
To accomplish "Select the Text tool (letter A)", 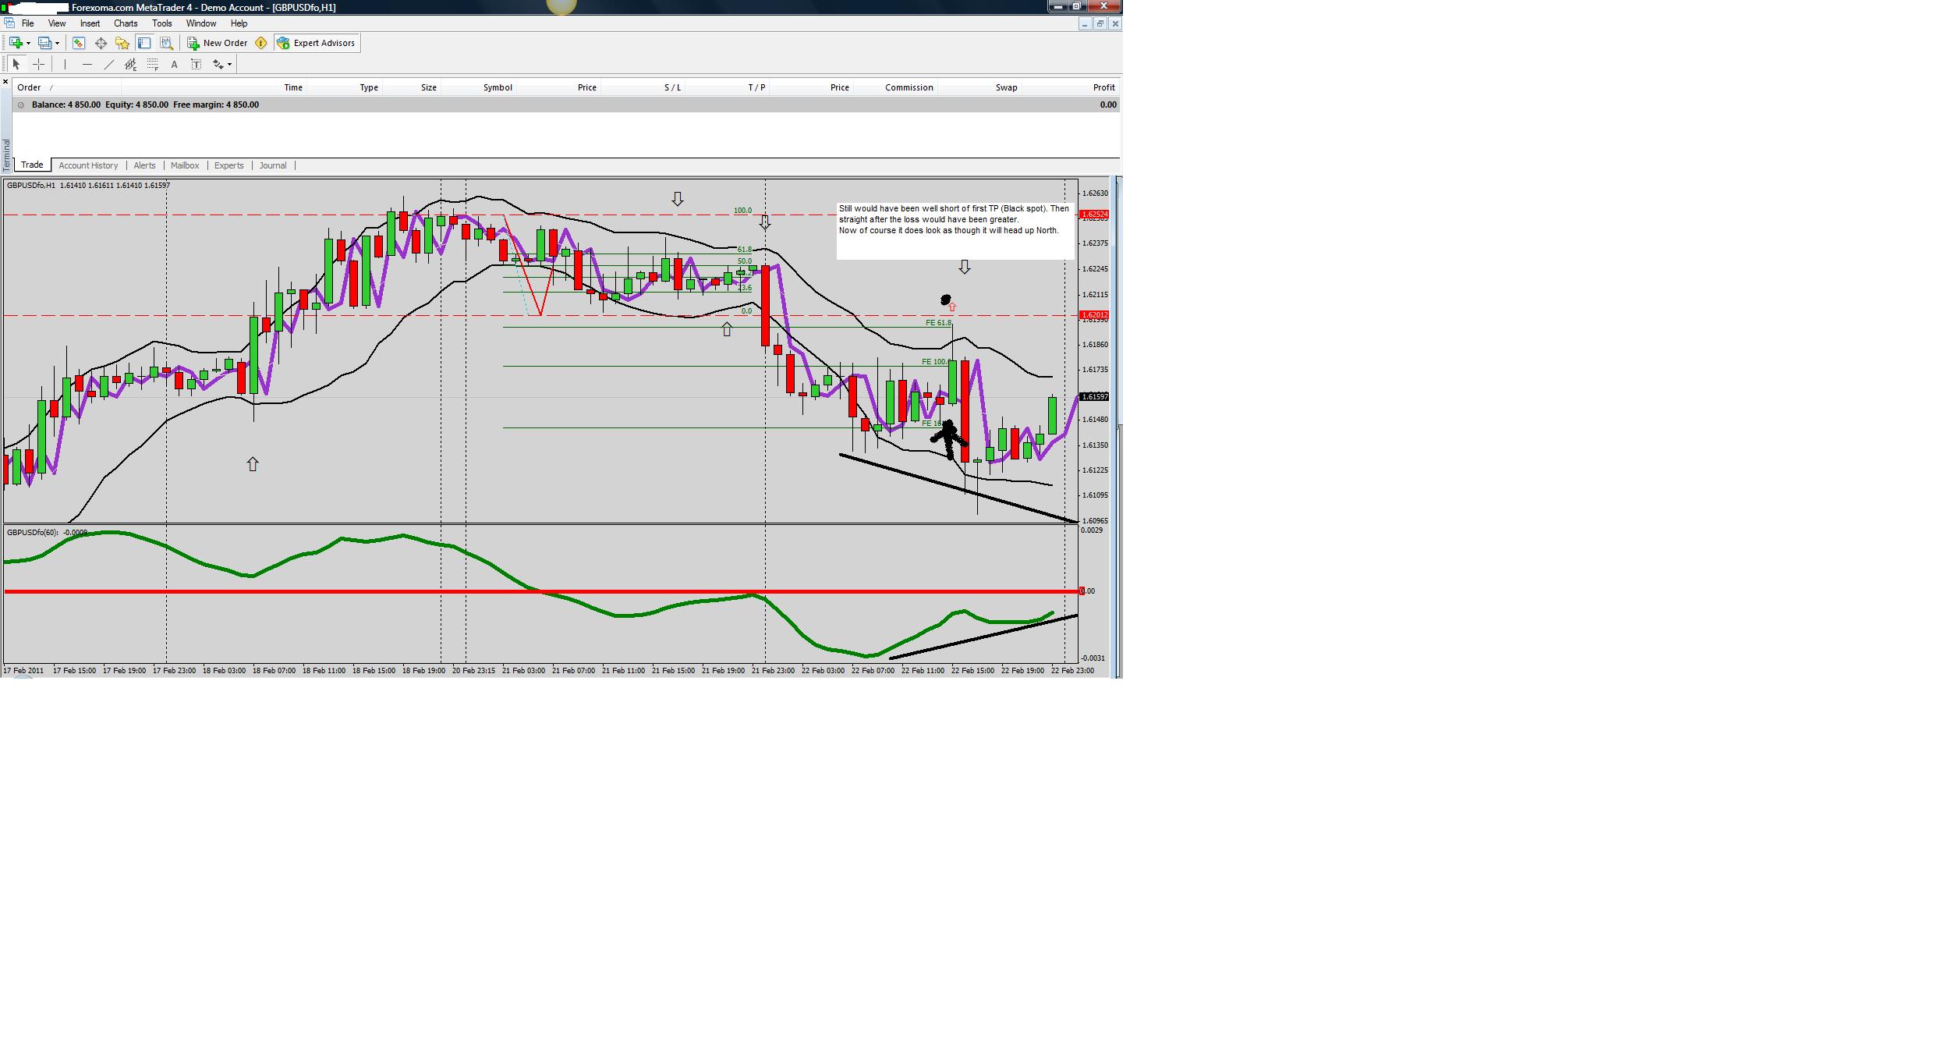I will (x=175, y=65).
